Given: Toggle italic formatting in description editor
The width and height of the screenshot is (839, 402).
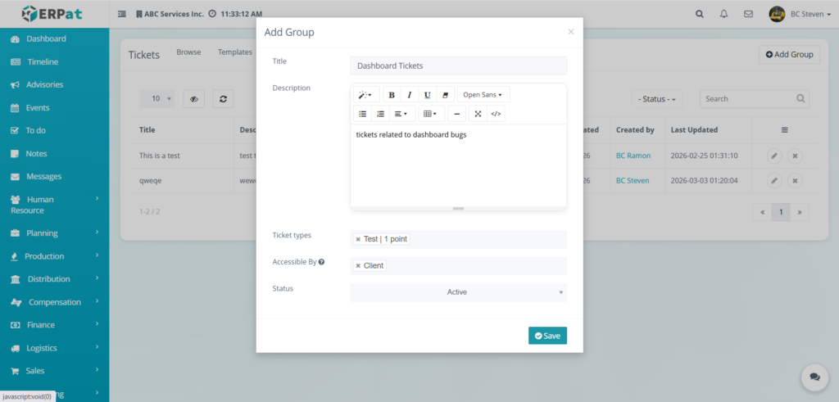Looking at the screenshot, I should [410, 95].
